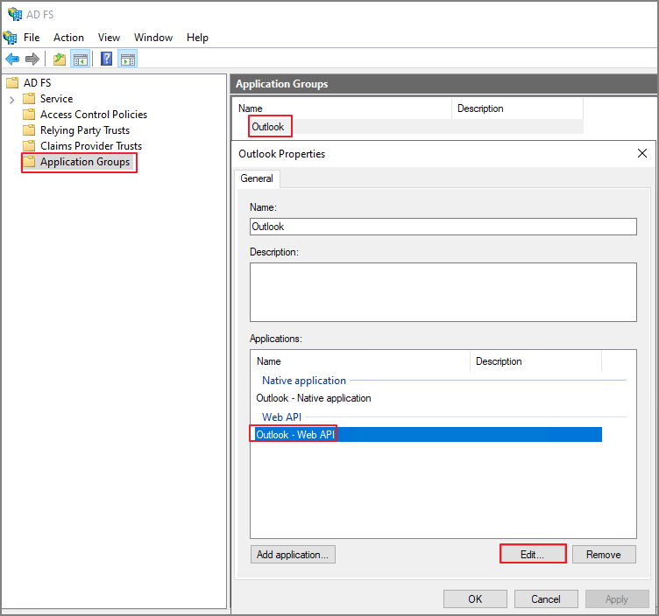Click the Claims Provider Trusts folder icon
Screen dimensions: 659x616
point(29,145)
